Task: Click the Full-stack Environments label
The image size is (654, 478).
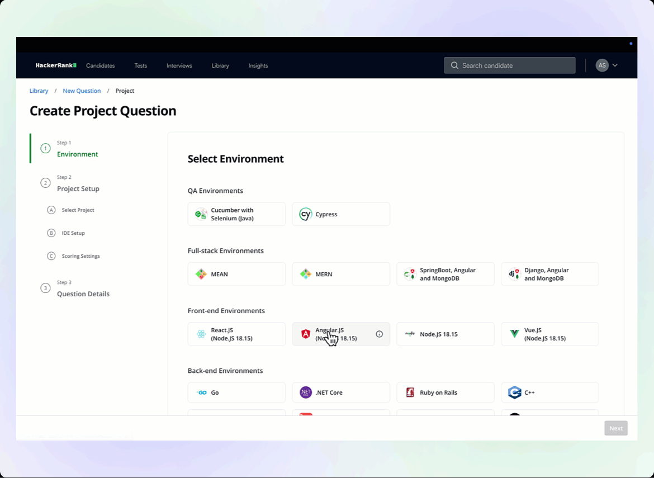Action: (226, 250)
